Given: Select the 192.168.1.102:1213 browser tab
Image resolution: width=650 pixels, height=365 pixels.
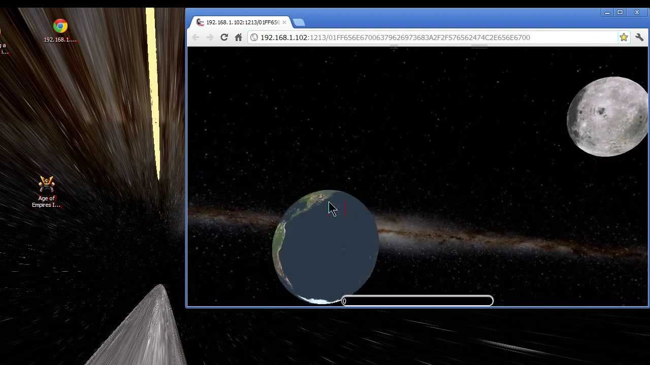Looking at the screenshot, I should coord(242,22).
